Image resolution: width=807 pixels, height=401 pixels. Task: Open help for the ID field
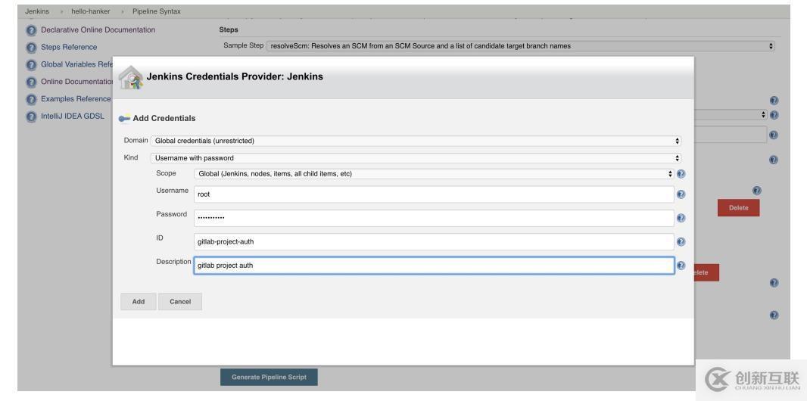681,241
